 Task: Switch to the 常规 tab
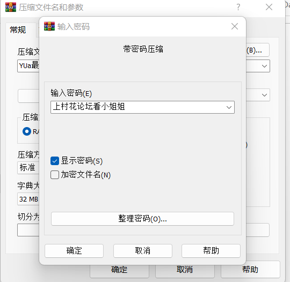pyautogui.click(x=18, y=30)
